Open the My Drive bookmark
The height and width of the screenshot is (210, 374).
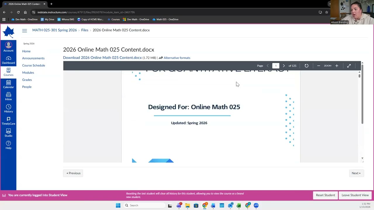tap(48, 20)
